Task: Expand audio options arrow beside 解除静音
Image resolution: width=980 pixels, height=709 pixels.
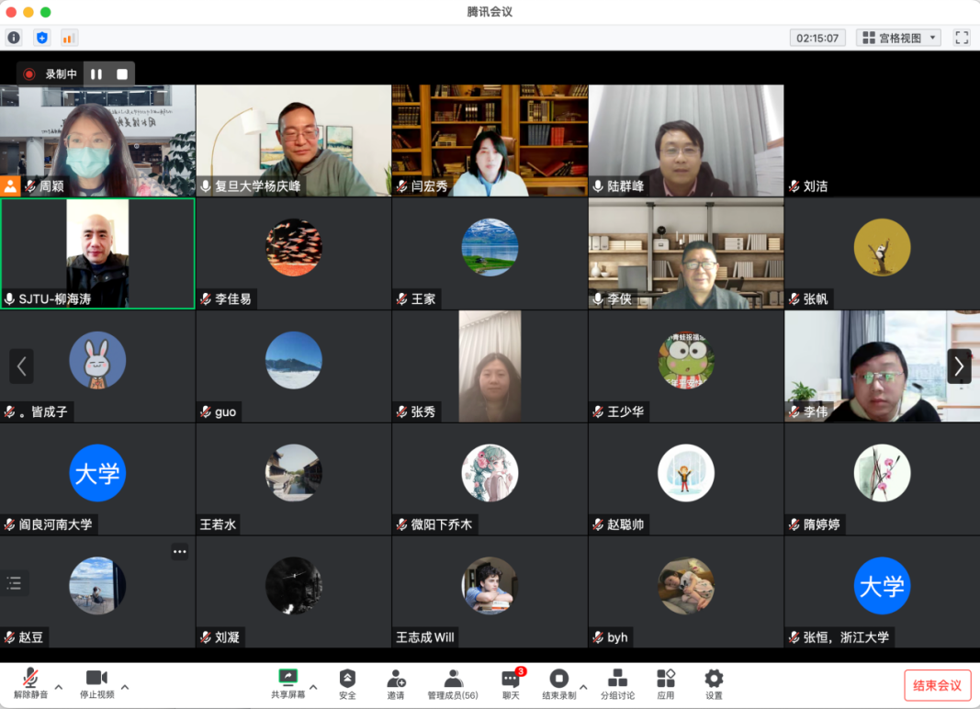Action: pos(59,687)
